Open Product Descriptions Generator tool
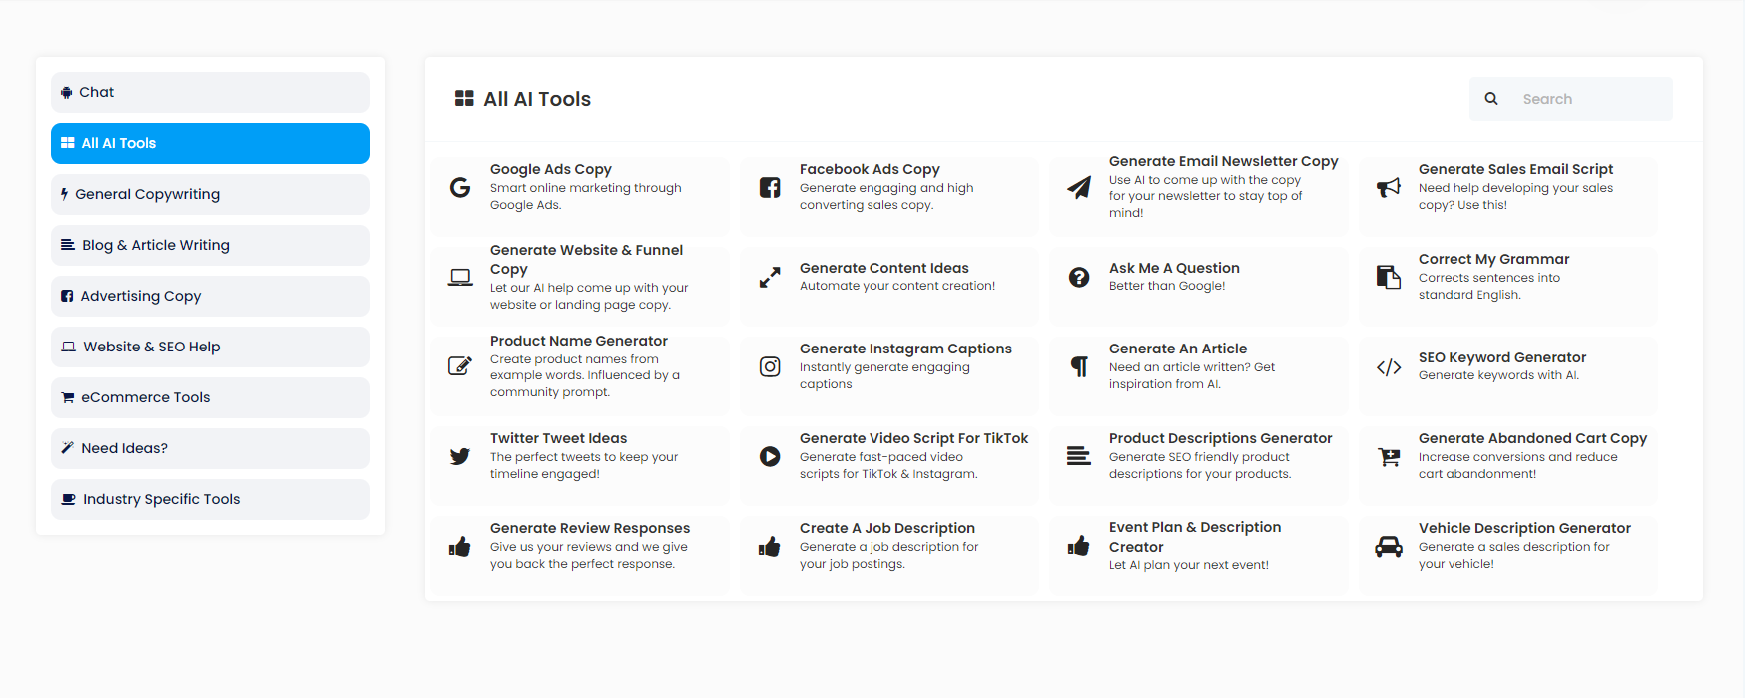 click(1220, 439)
